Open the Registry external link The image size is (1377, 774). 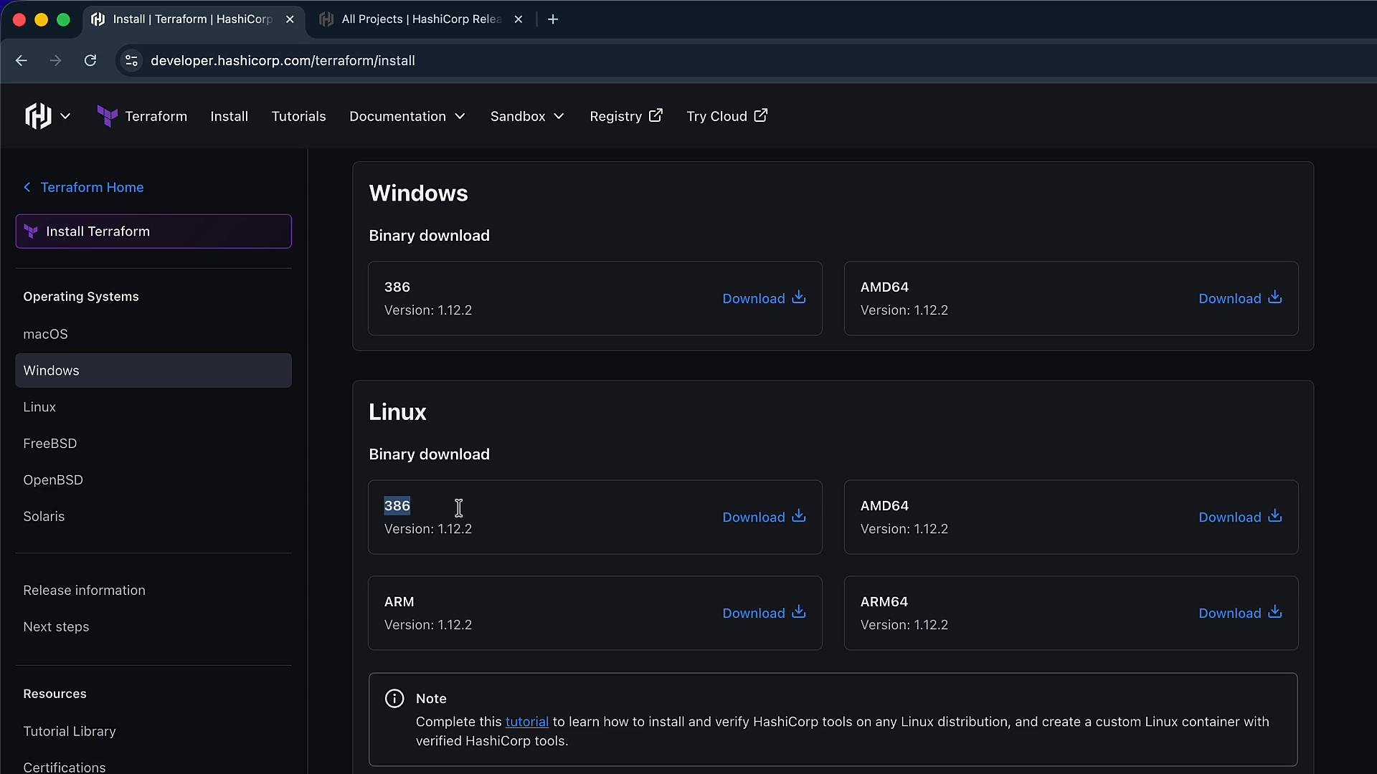click(x=626, y=116)
